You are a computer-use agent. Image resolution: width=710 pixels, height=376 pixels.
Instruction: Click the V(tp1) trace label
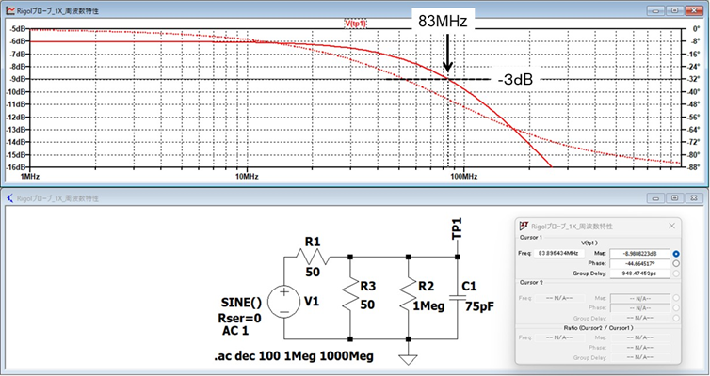(x=356, y=23)
